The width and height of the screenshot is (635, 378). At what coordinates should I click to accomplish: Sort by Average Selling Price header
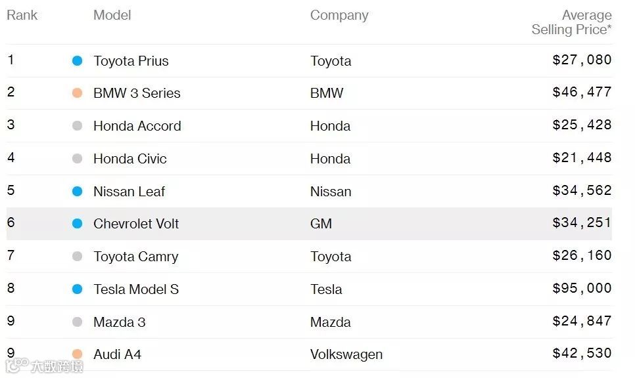(x=571, y=22)
